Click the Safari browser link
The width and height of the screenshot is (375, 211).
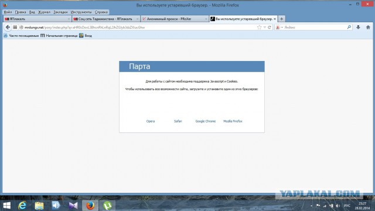click(178, 121)
